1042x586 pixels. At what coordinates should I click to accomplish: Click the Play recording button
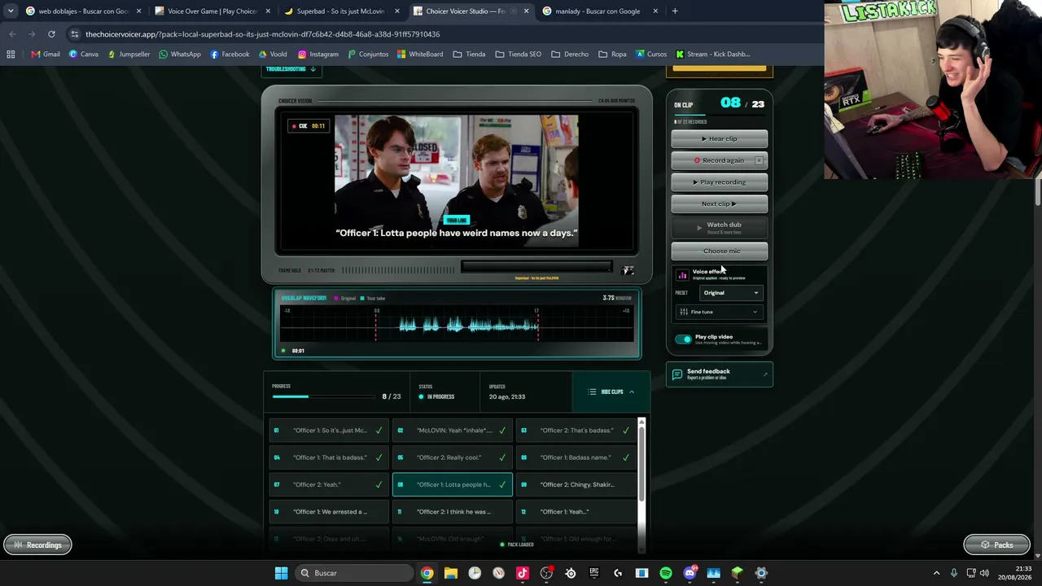720,182
